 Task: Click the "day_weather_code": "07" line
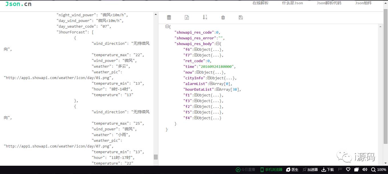click(x=84, y=27)
